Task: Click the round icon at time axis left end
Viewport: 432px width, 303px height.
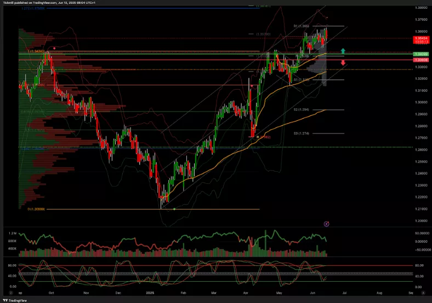Action: coord(5,293)
